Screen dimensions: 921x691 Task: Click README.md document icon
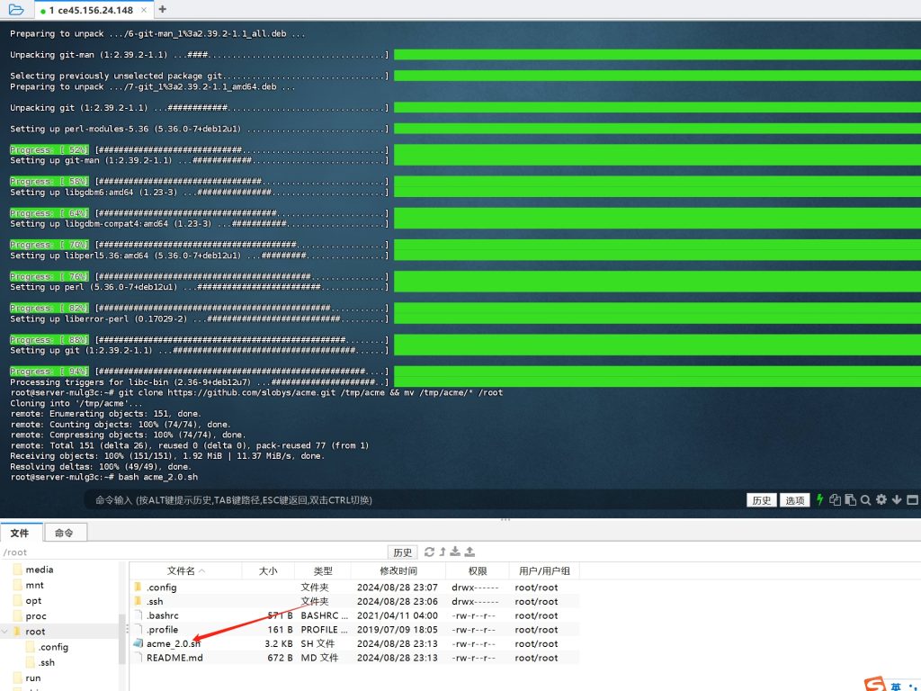tap(138, 658)
